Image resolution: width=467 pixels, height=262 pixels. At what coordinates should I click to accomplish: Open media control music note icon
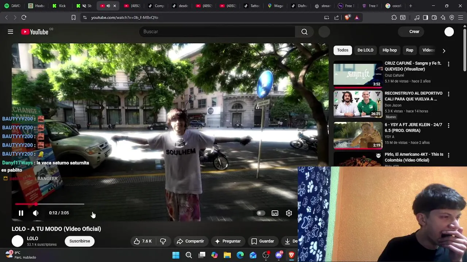pos(417,17)
